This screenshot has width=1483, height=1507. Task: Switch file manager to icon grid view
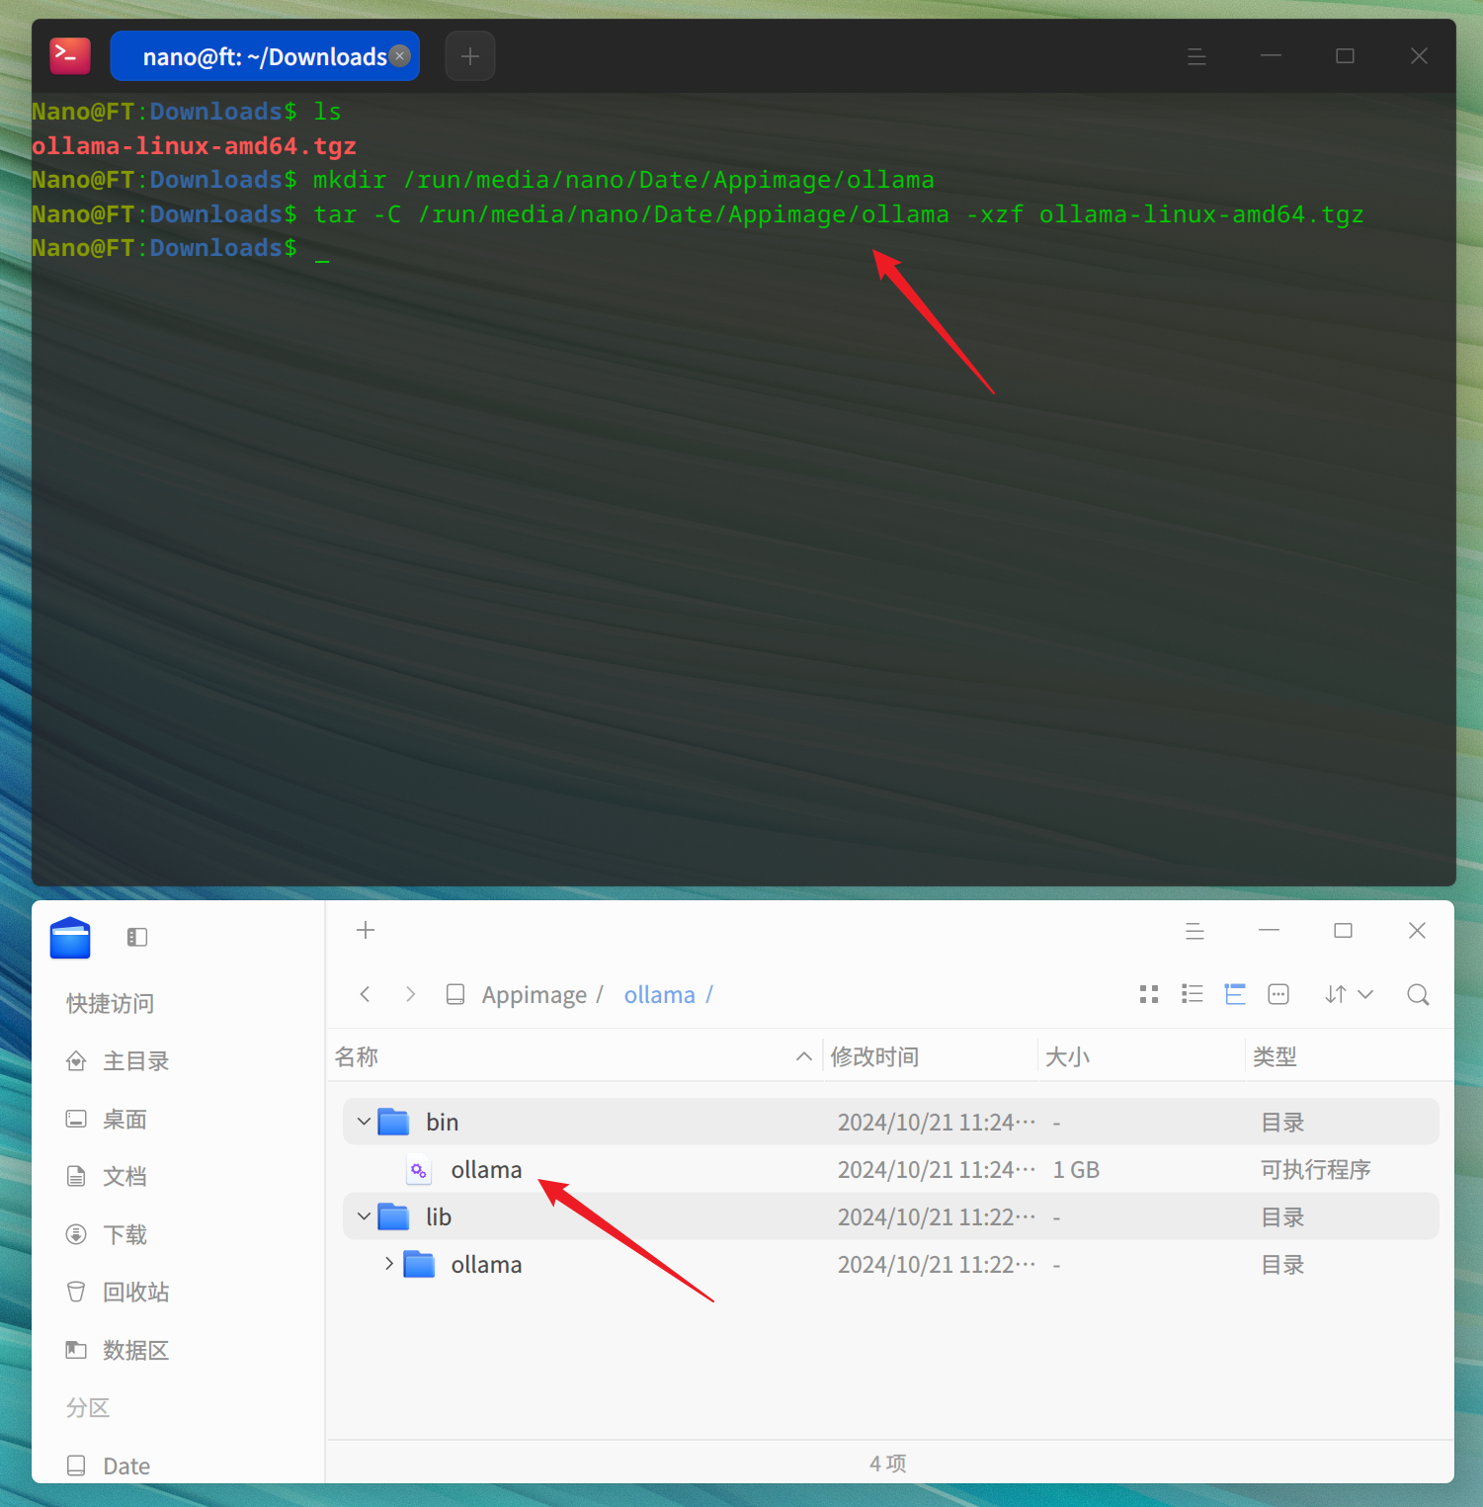[x=1148, y=994]
